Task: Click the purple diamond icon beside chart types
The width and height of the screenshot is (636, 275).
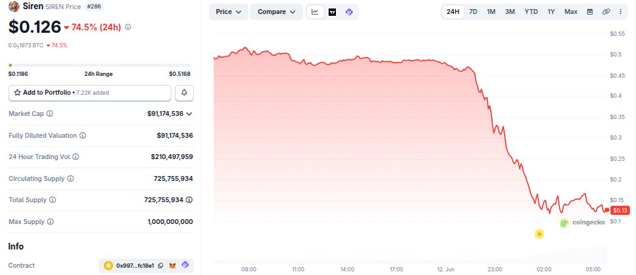Action: (x=349, y=12)
